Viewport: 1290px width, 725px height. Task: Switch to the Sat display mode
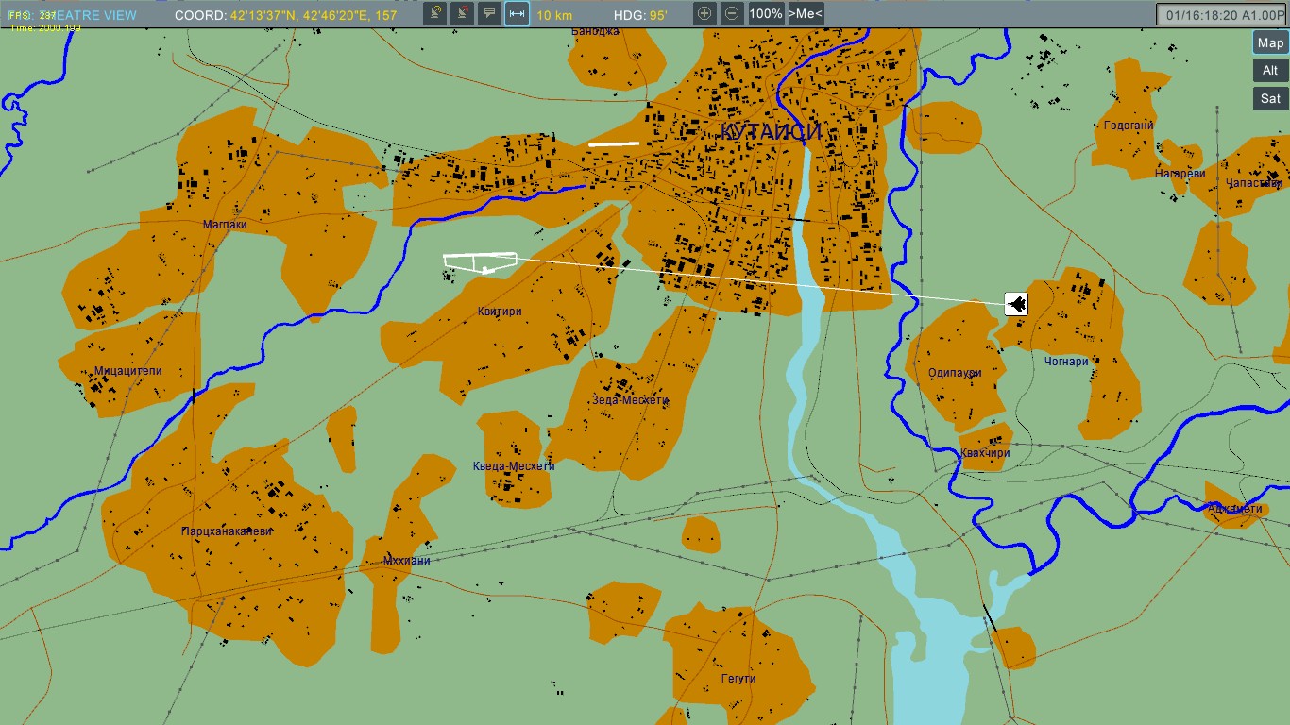click(1270, 98)
